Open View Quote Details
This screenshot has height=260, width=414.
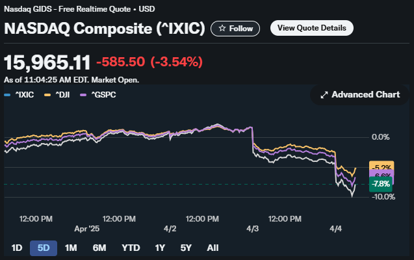point(312,28)
